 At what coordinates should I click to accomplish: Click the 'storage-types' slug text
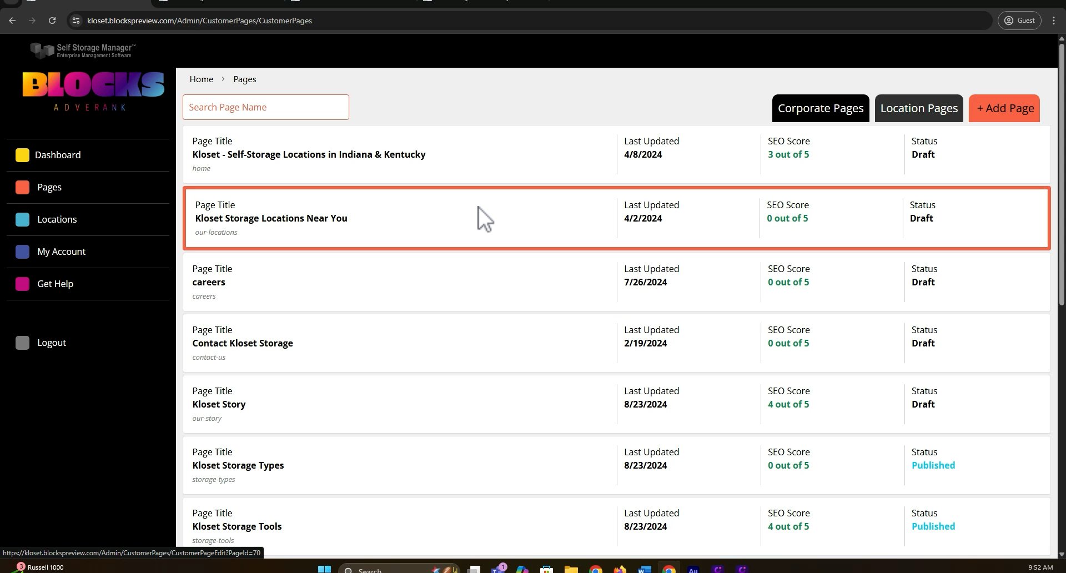[x=214, y=479]
